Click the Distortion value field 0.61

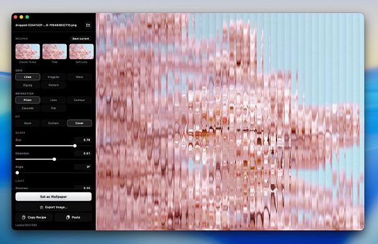(83, 153)
